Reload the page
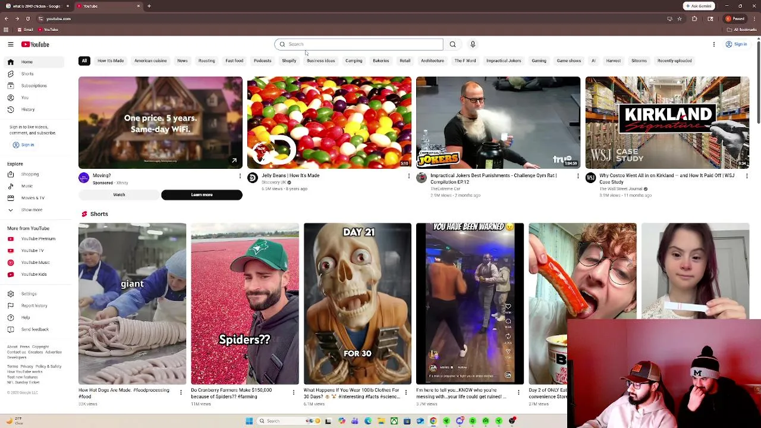Viewport: 761px width, 428px height. click(27, 18)
